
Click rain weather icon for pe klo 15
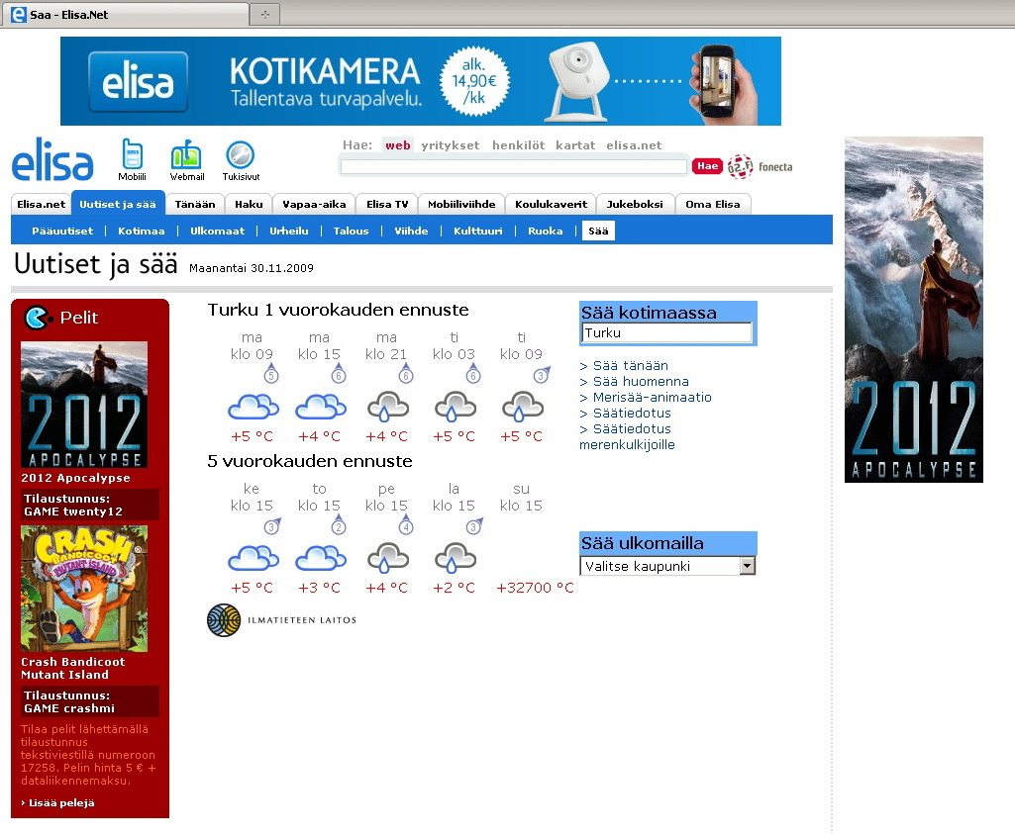(x=388, y=558)
